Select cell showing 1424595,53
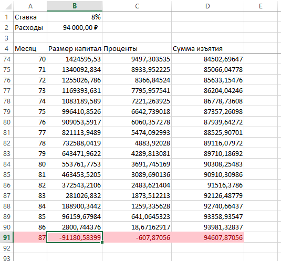The height and width of the screenshot is (261, 281). click(75, 59)
